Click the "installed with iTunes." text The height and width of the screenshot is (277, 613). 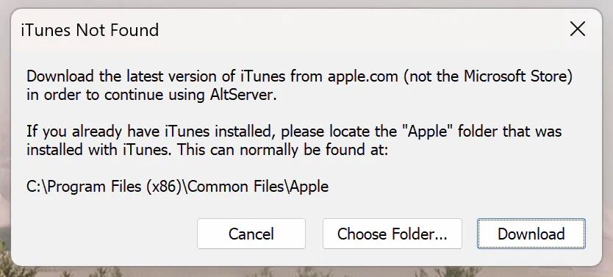tap(99, 150)
